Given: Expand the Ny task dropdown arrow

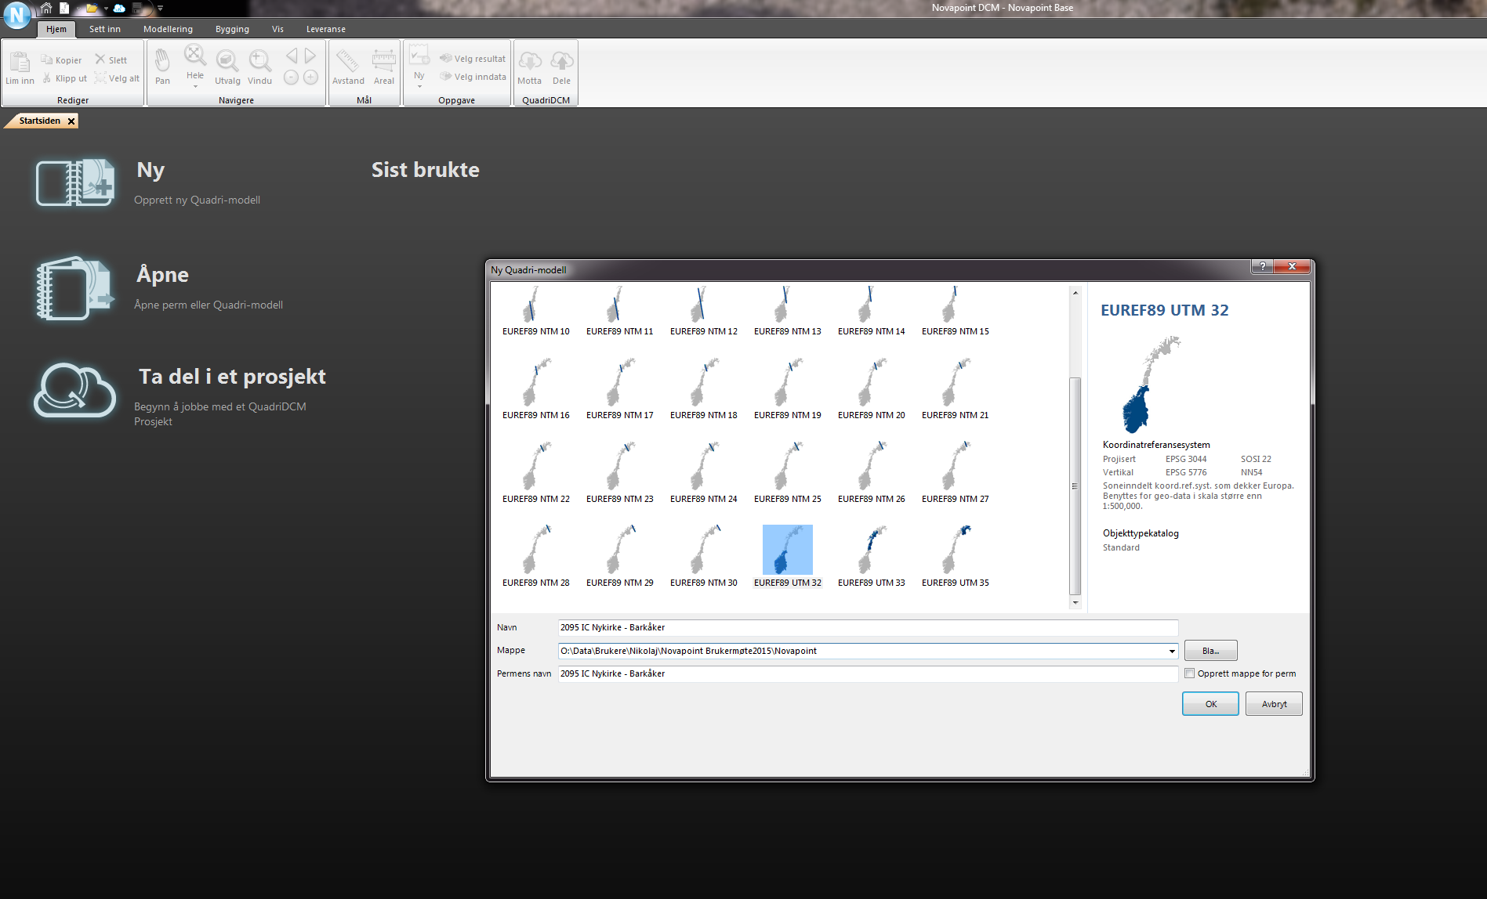Looking at the screenshot, I should point(419,86).
